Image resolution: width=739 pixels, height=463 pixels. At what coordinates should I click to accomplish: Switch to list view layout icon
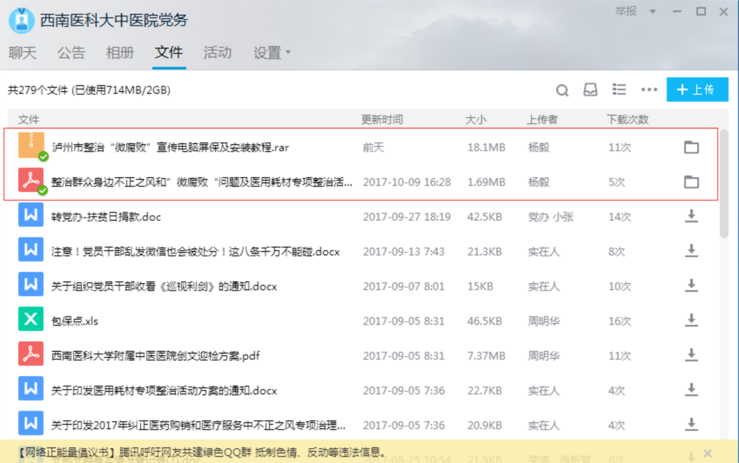(x=619, y=90)
